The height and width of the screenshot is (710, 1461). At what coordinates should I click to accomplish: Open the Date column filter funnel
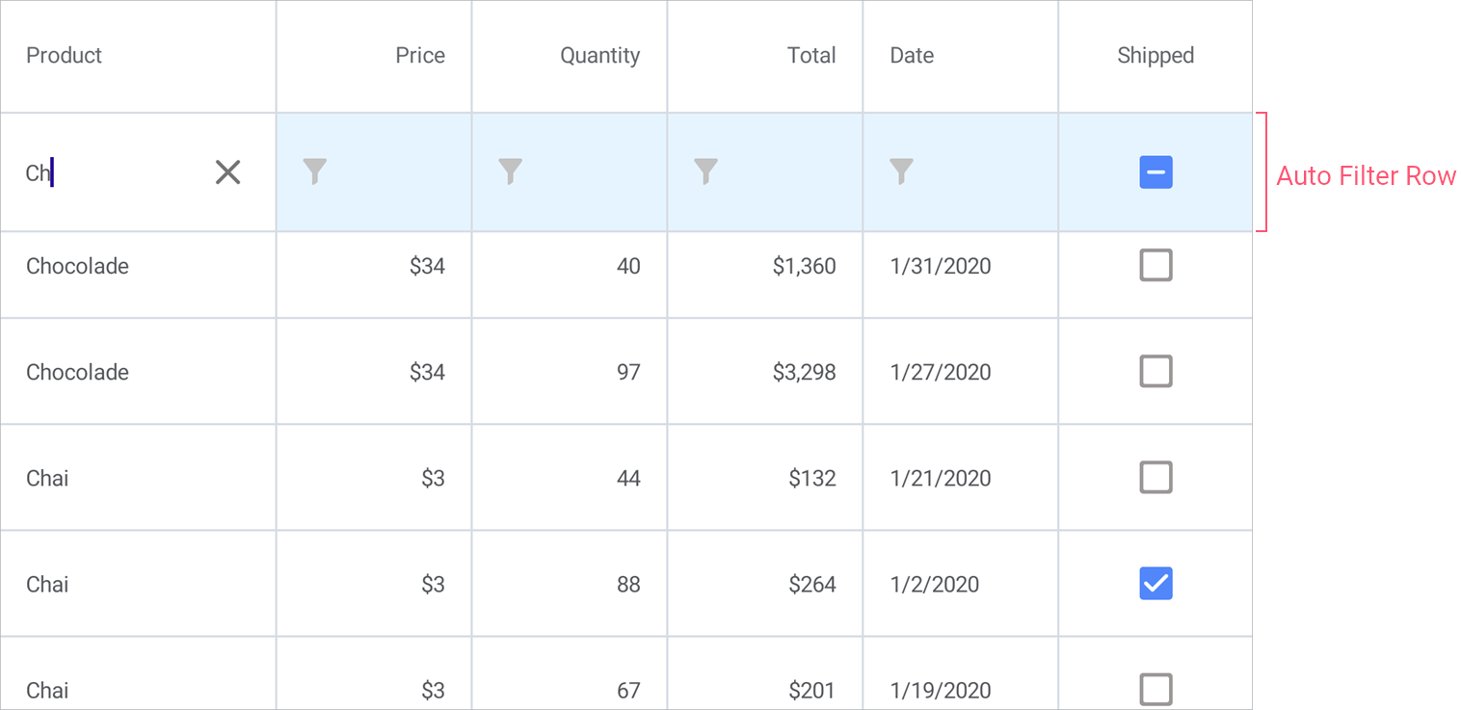(901, 171)
